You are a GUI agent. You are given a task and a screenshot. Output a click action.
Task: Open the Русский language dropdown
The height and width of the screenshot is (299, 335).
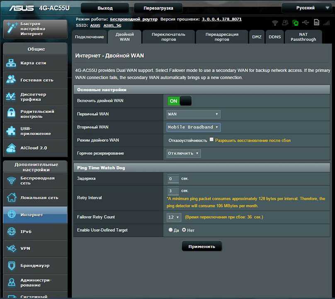tap(306, 8)
